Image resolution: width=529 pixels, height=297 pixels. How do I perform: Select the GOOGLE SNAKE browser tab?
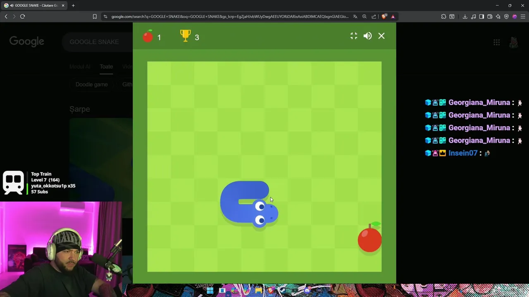(34, 5)
